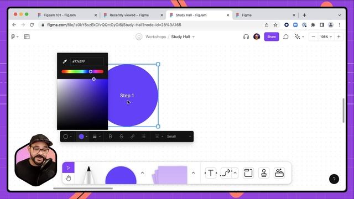This screenshot has height=199, width=354.
Task: Open the comments speech bubble icon
Action: [x=286, y=36]
